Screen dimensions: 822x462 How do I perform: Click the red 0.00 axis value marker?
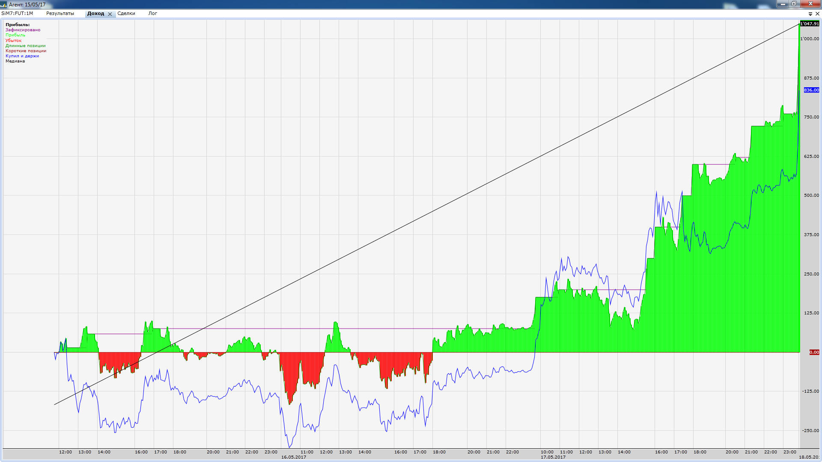[814, 352]
